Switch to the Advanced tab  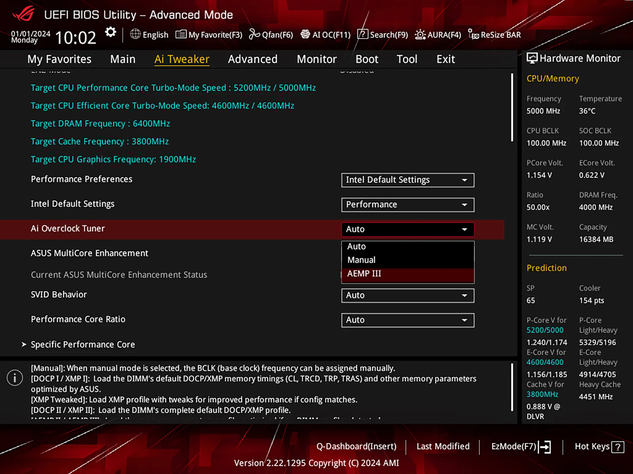pos(253,59)
